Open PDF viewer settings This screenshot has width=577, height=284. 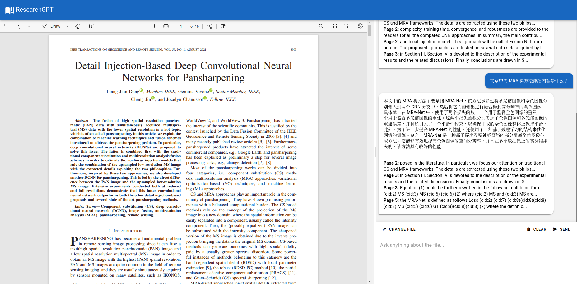360,26
